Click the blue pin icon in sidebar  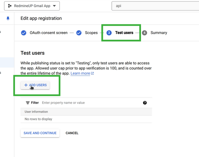click(x=8, y=19)
